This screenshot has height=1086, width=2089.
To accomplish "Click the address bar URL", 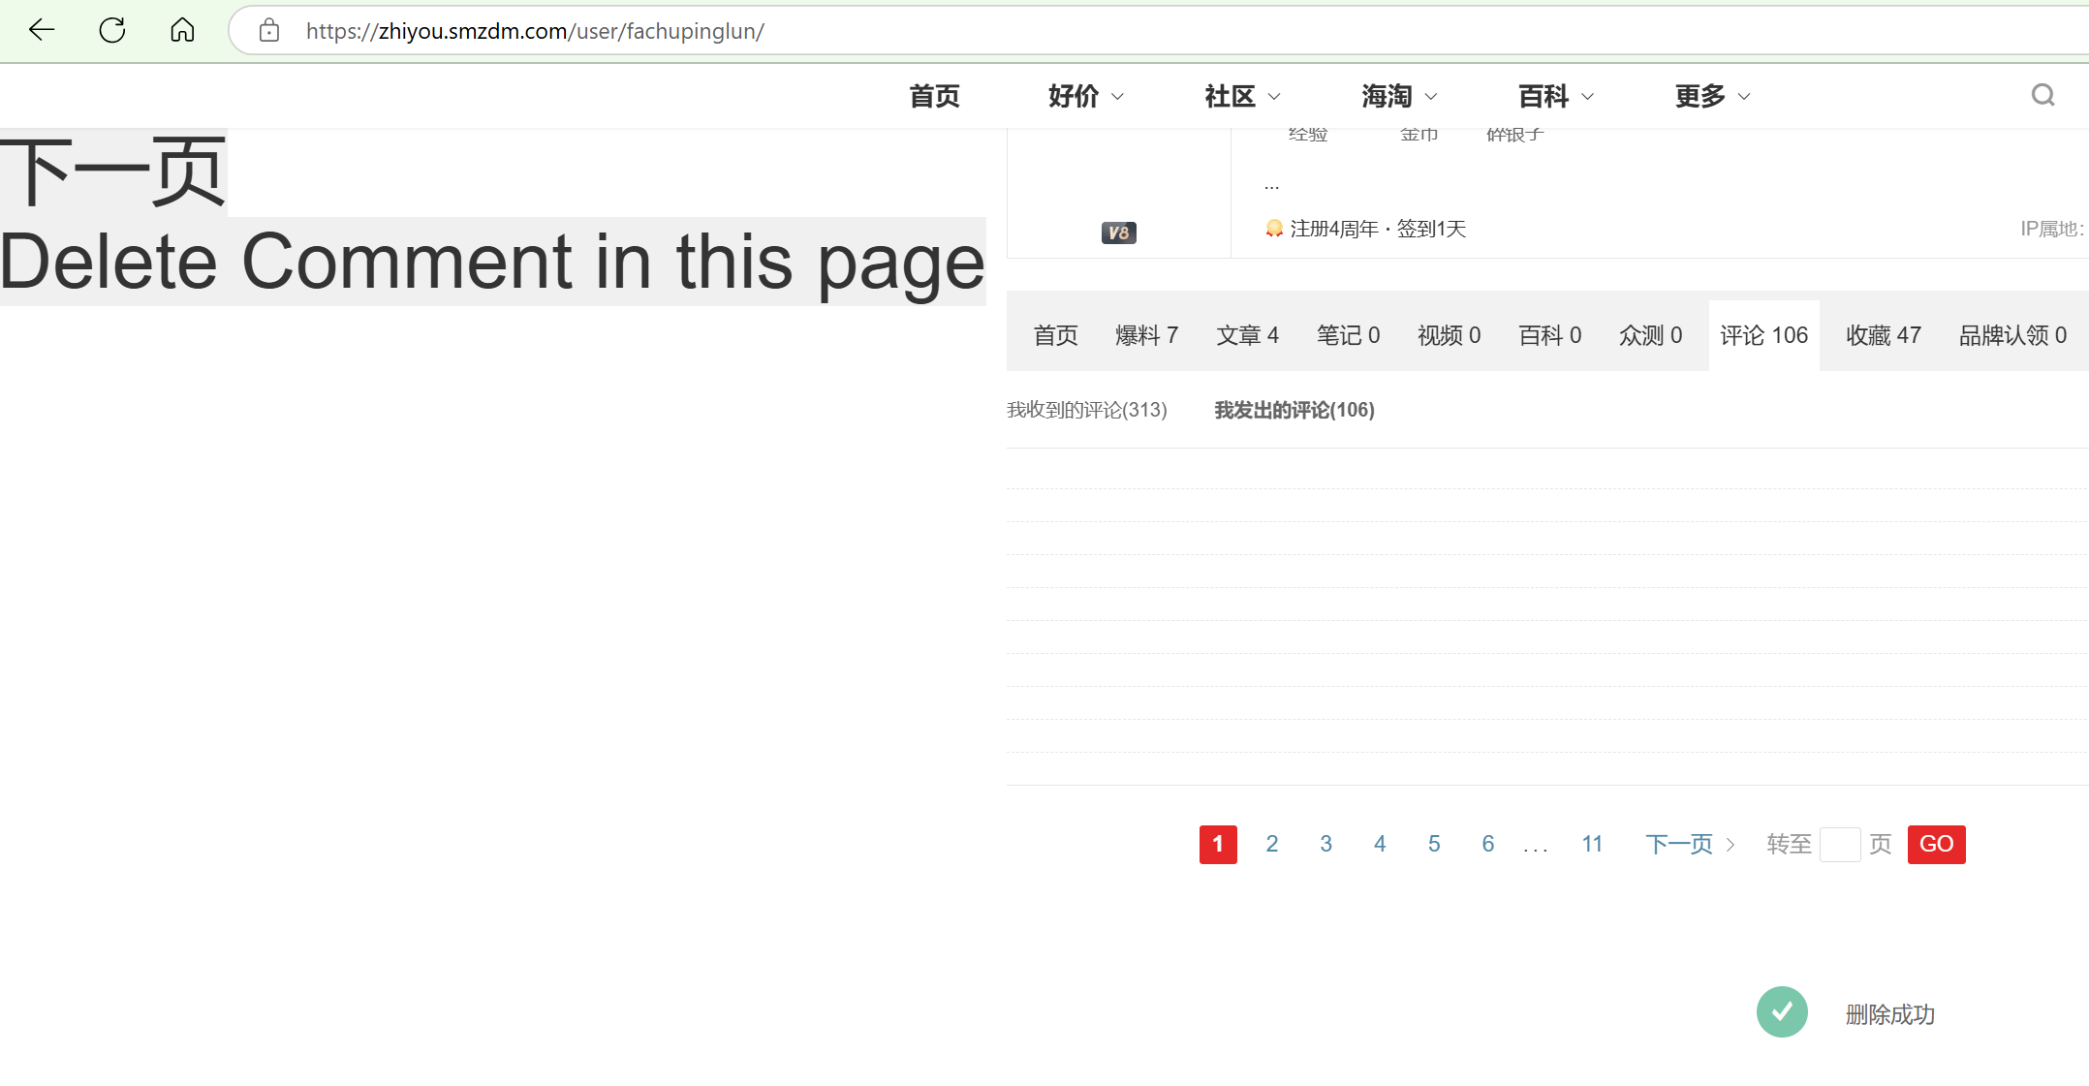I will (535, 31).
